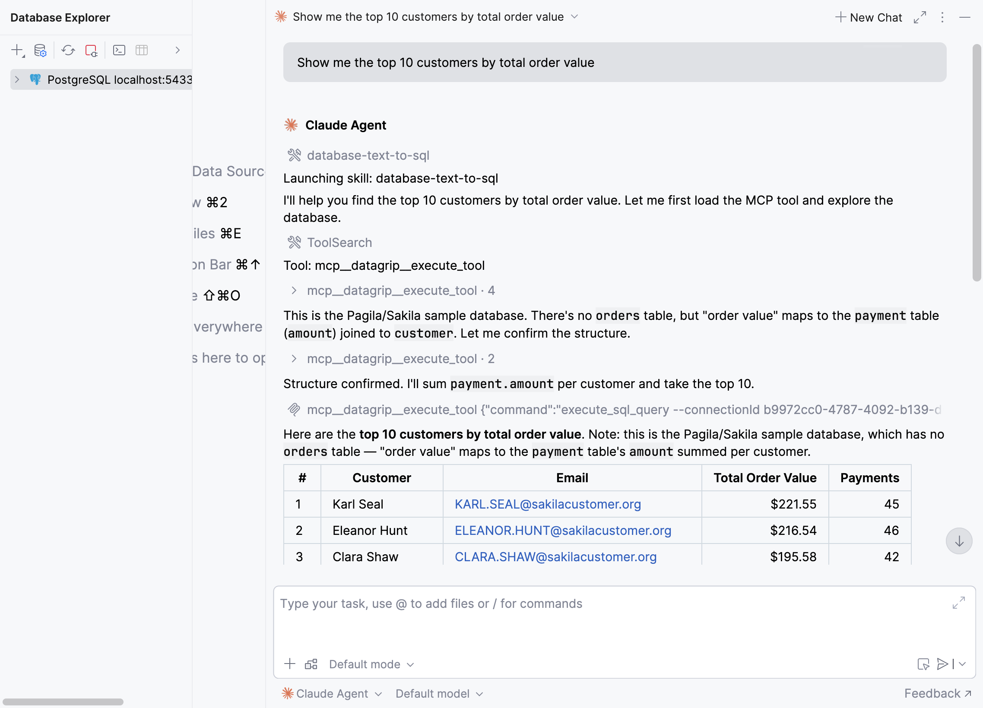983x708 pixels.
Task: Expand more toolbar options chevron
Action: [x=177, y=50]
